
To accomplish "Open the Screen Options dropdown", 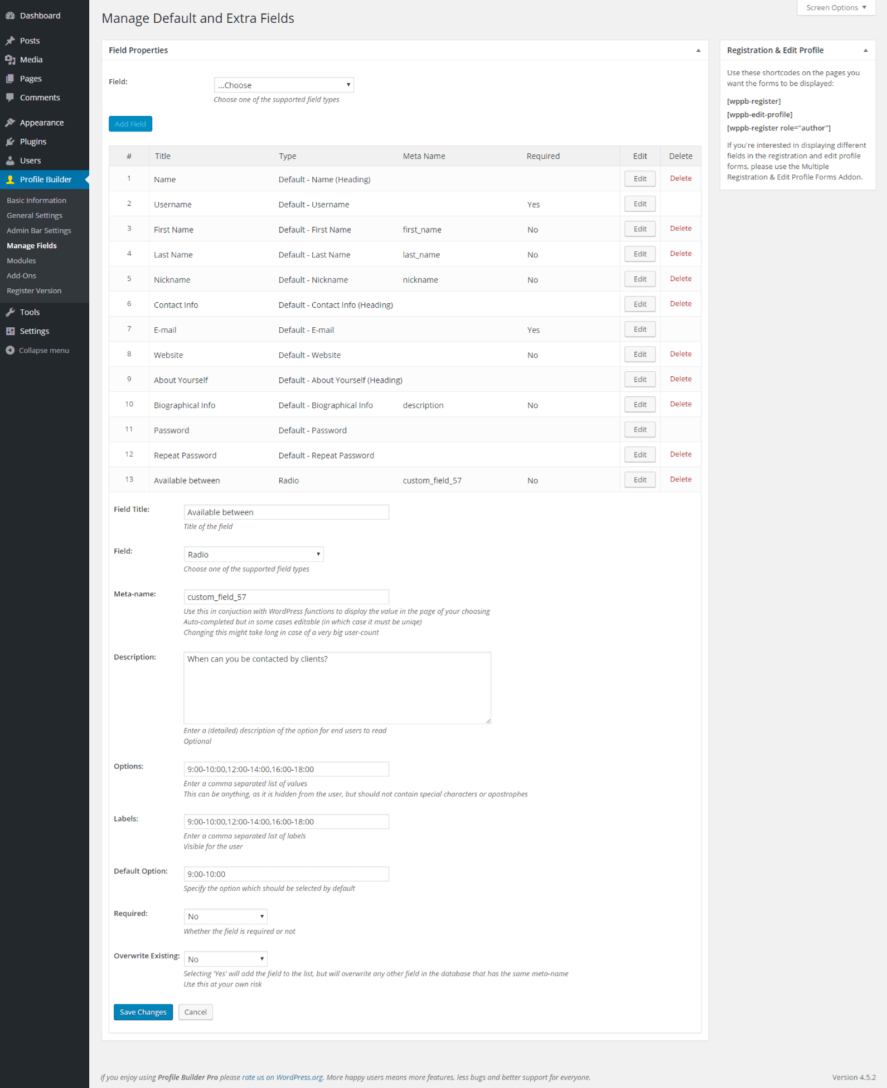I will tap(836, 8).
